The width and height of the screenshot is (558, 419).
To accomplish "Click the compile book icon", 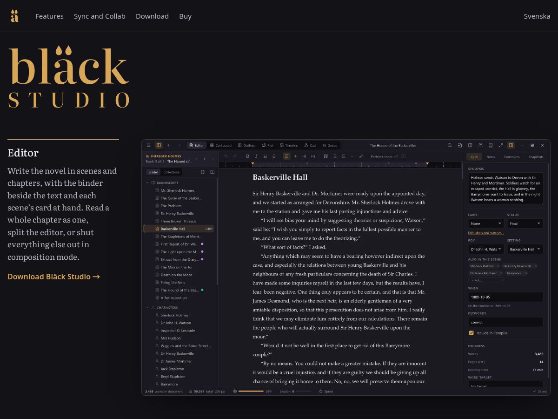I will click(491, 145).
